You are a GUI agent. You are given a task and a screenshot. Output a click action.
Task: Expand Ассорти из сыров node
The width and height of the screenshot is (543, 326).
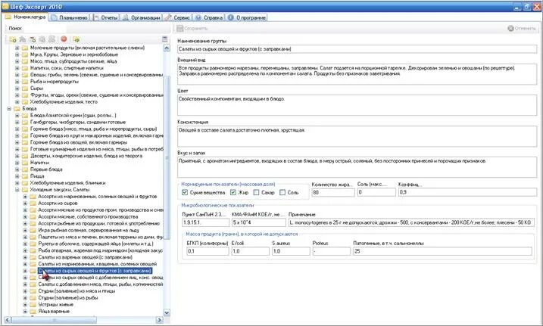[25, 203]
